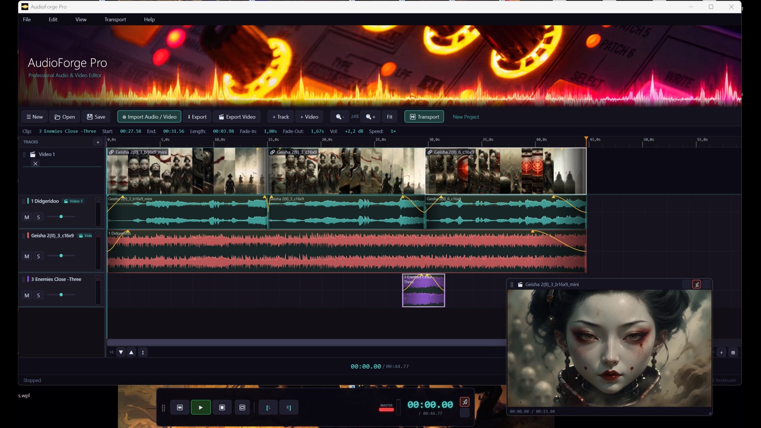Mute the 3 Enemies Close -Three track

tap(27, 295)
